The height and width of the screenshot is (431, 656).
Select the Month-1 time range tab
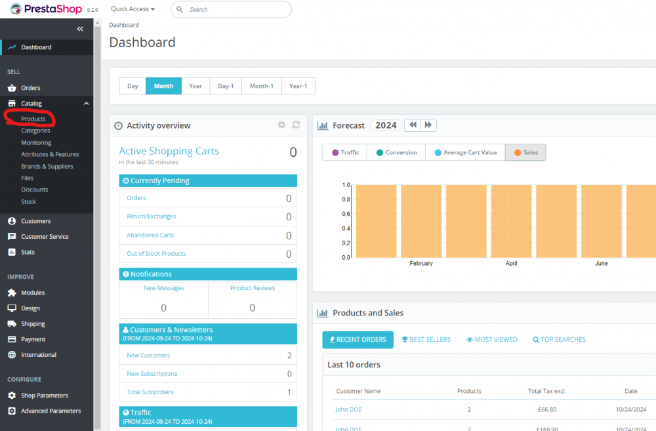point(261,86)
